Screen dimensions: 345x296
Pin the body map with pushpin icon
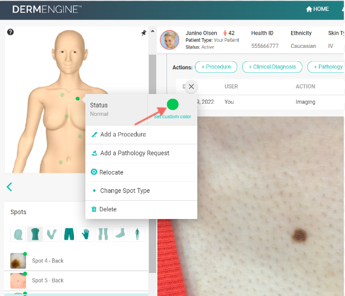(143, 33)
